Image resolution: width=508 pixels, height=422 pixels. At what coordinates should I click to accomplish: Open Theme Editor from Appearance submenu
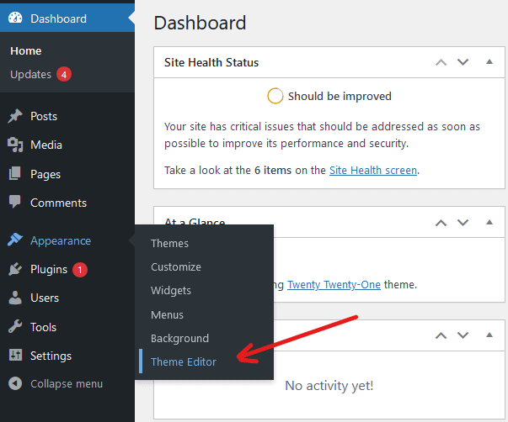pyautogui.click(x=184, y=361)
